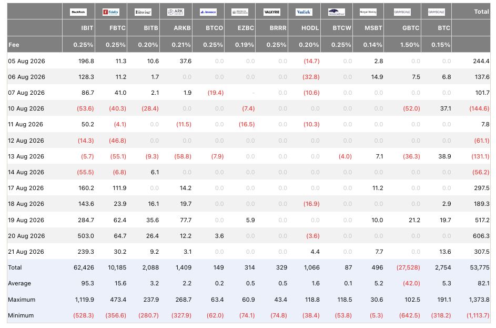Select the BTCO column header

click(214, 28)
